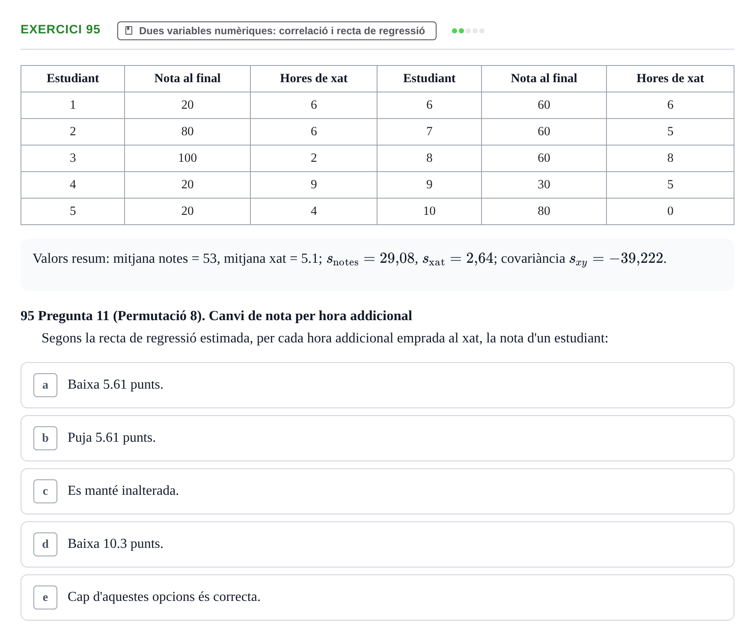
Task: Click hores de xat value 0 for student 10
Action: click(x=670, y=211)
